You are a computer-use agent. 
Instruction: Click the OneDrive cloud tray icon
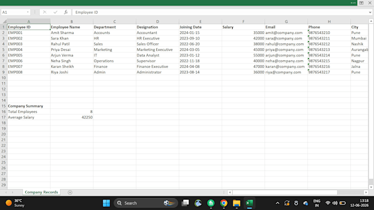306,203
